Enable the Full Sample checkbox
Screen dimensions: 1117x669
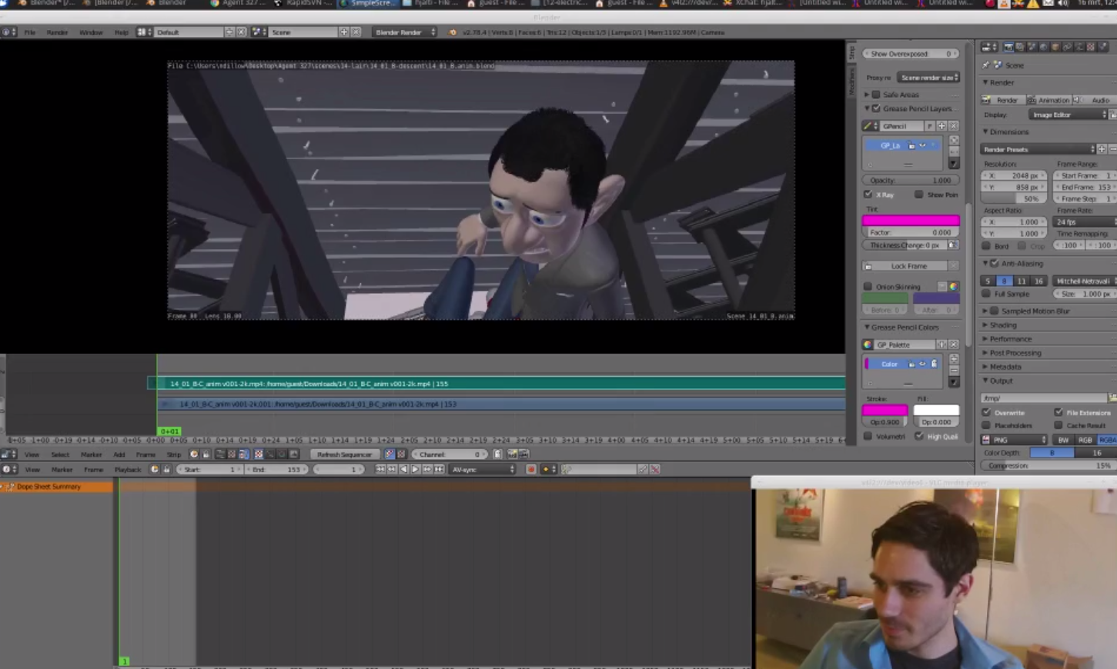(x=987, y=294)
